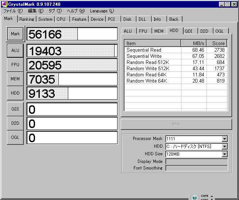Click the 68.46 MB/s value
Screen dimensions: 239x200
(198, 50)
